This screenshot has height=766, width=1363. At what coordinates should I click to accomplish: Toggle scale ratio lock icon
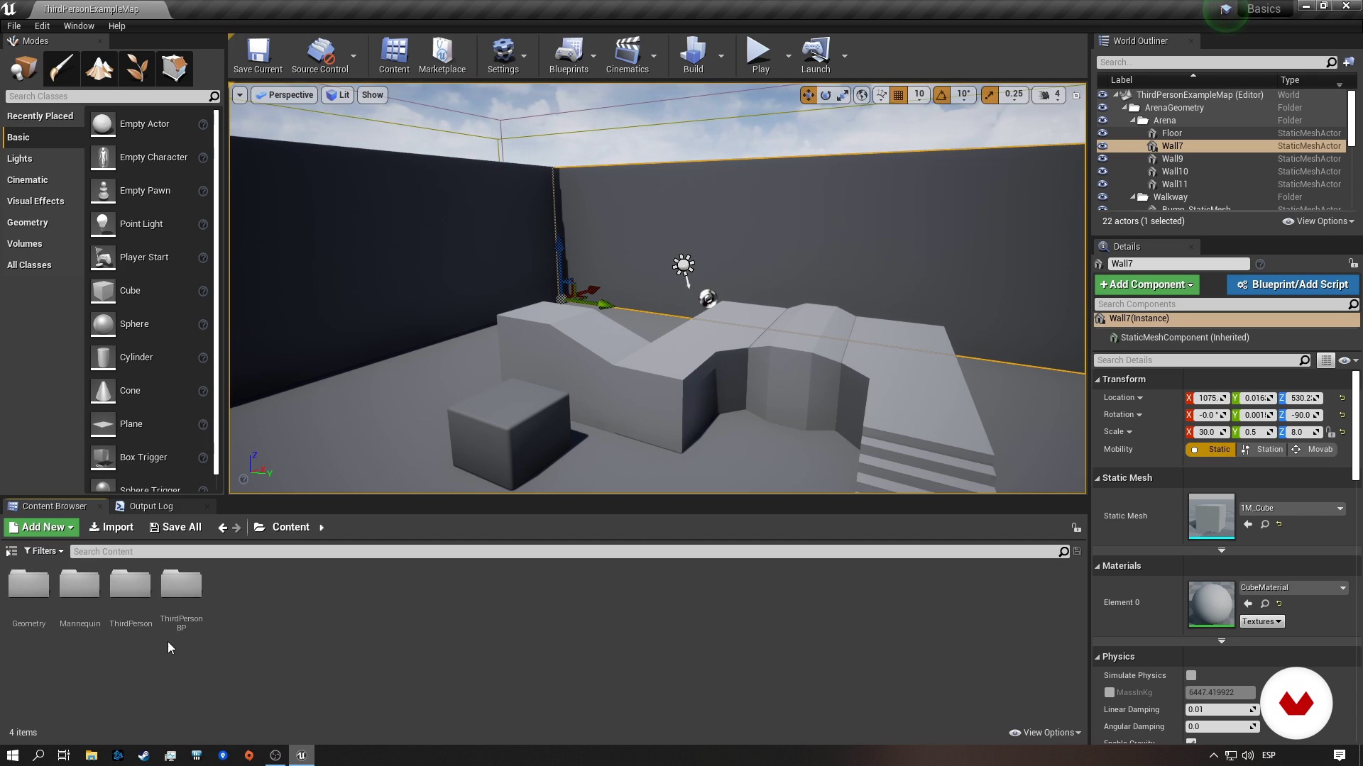[x=1330, y=432]
